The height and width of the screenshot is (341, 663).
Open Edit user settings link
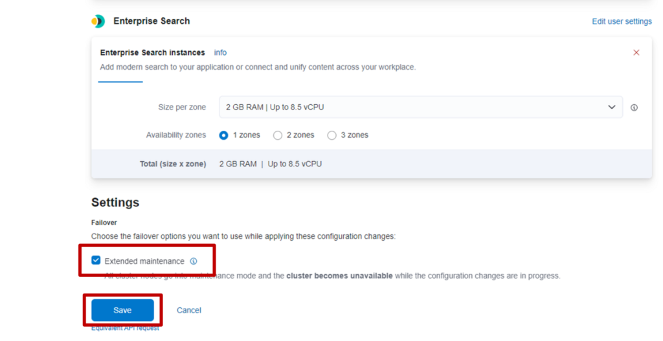(622, 21)
